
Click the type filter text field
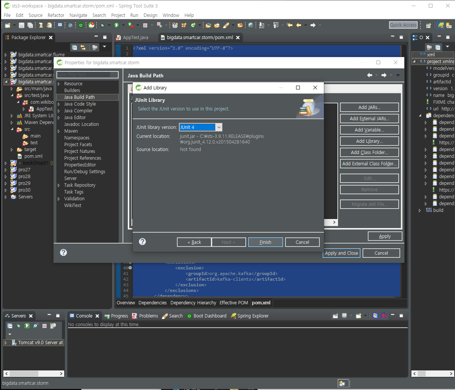coord(88,75)
